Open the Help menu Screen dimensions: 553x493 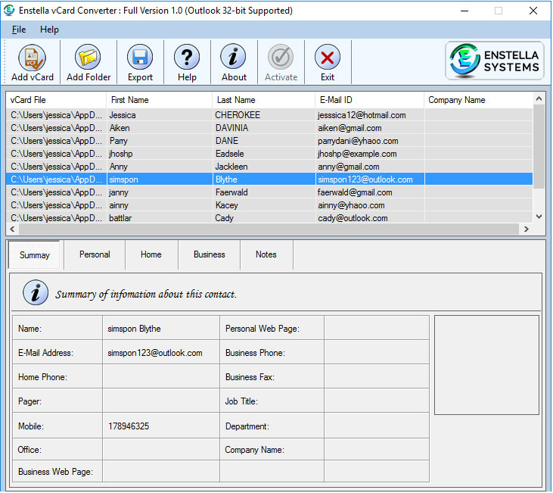click(49, 30)
